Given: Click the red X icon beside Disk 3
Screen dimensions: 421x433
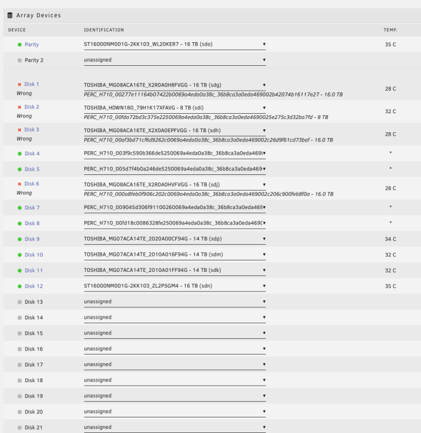Looking at the screenshot, I should pyautogui.click(x=19, y=130).
